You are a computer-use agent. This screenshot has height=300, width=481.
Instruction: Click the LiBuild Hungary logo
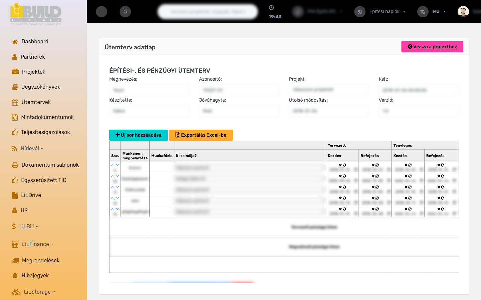36,14
